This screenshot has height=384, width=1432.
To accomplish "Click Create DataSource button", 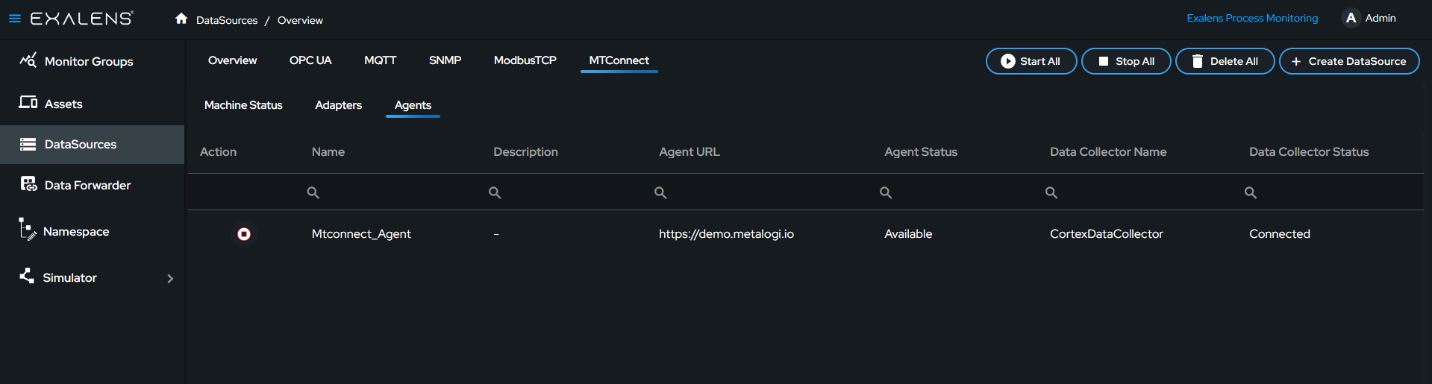I will [1349, 61].
